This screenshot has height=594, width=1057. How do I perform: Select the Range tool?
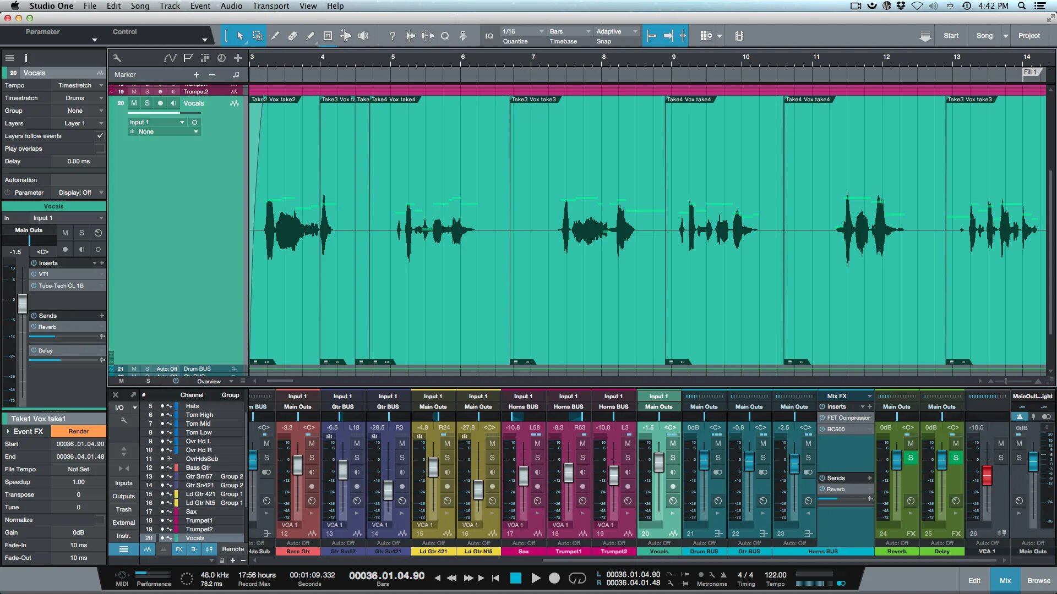257,36
